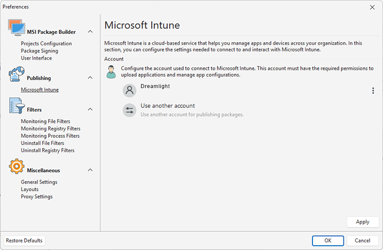Click the Account section person icon
Image resolution: width=383 pixels, height=250 pixels.
(111, 72)
